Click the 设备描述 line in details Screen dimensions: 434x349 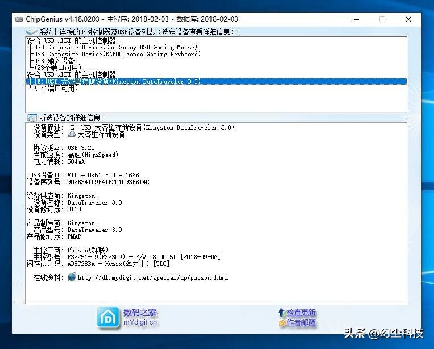[134, 127]
